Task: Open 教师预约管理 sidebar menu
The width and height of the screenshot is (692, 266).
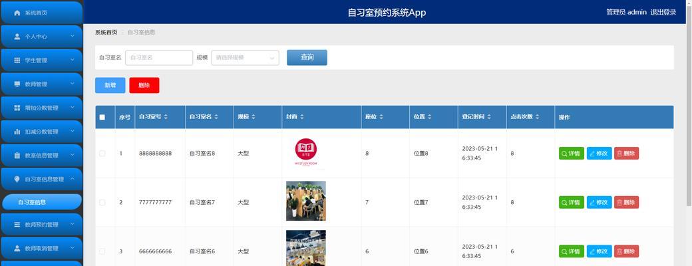Action: click(x=41, y=225)
